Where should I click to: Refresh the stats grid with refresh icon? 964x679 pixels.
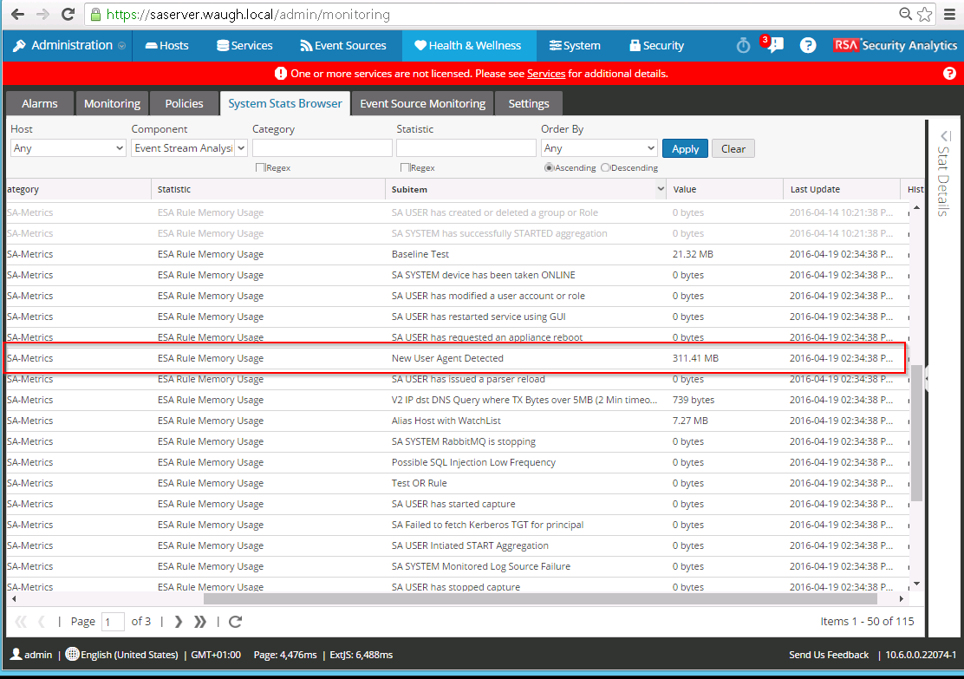(235, 621)
